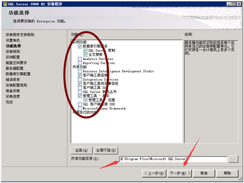Enable Reporting Services feature
This screenshot has width=244, height=183.
tap(80, 63)
